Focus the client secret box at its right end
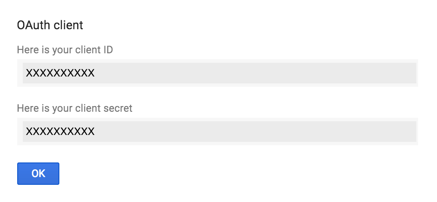The height and width of the screenshot is (202, 437). point(409,131)
